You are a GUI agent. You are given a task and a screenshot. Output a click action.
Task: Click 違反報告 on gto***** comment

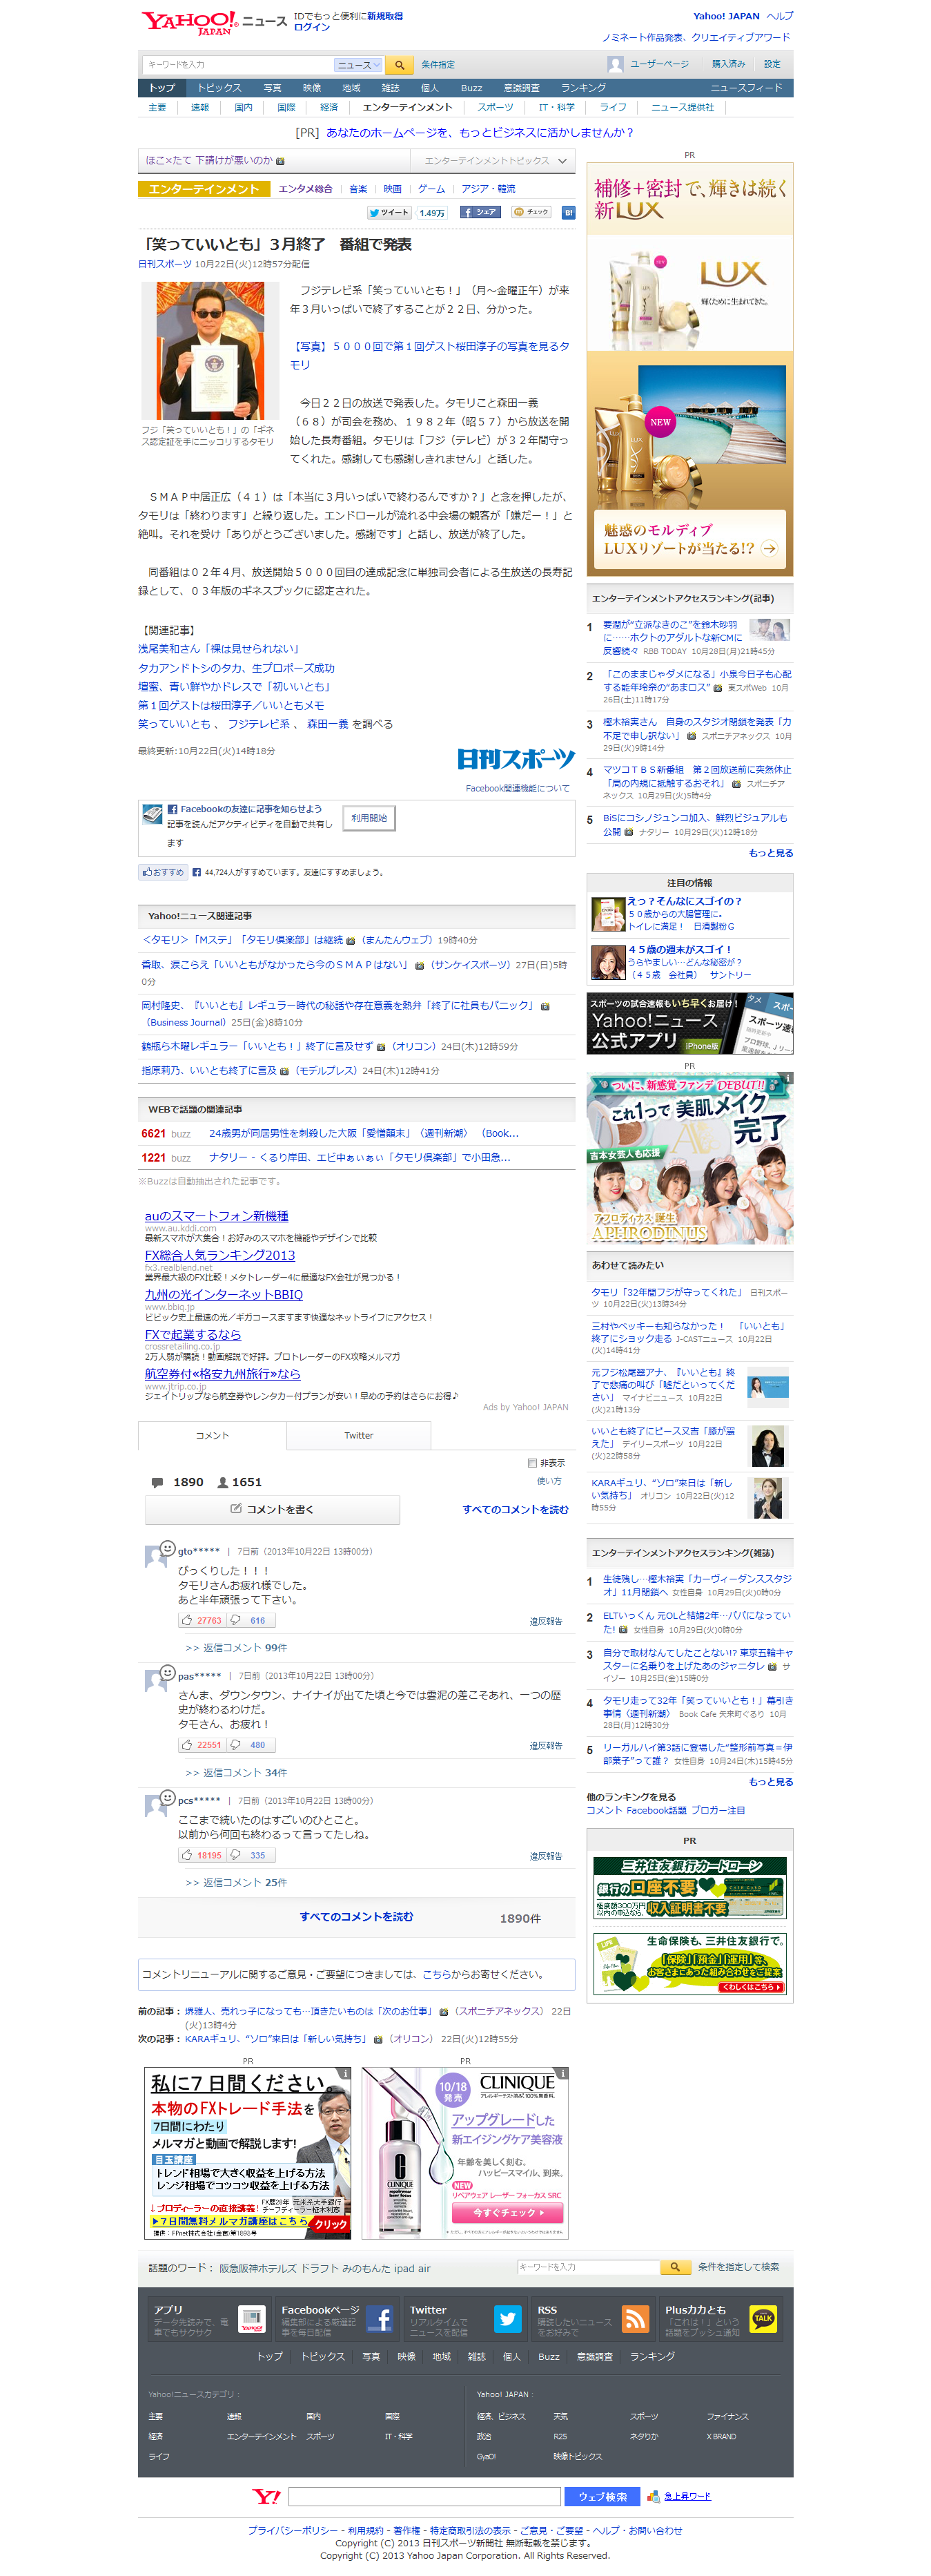pyautogui.click(x=545, y=1621)
